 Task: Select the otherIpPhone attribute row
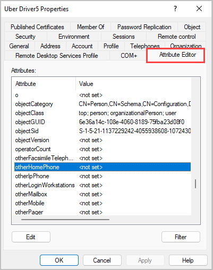(x=103, y=176)
